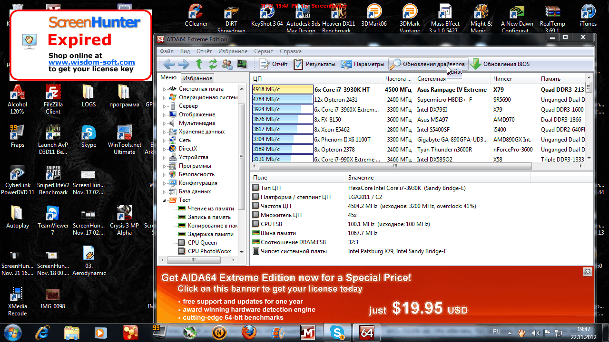Open the Отчёт report toolbar button

point(274,64)
